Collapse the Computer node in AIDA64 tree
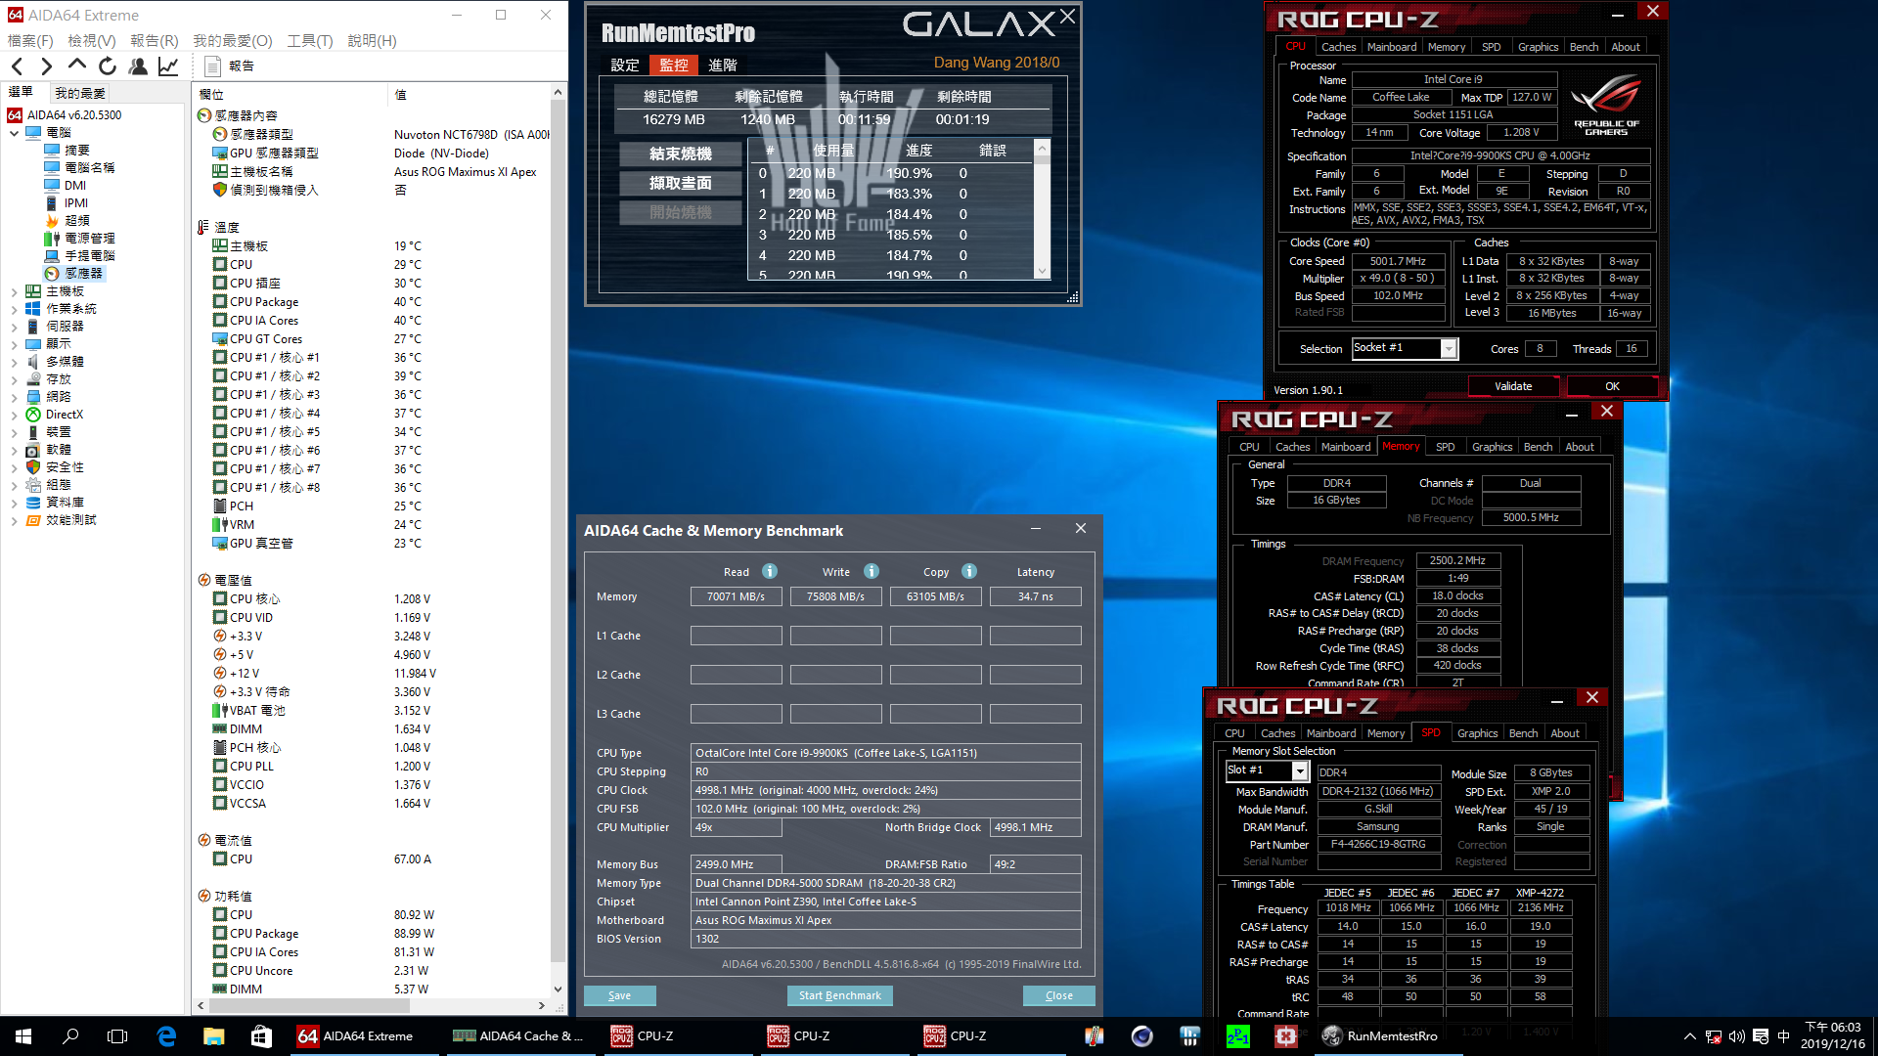Screen dimensions: 1878x1056 coord(15,133)
